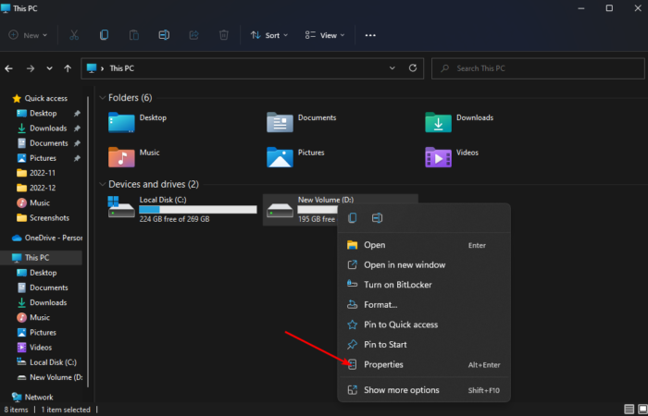Choose Pin to Start
Viewport: 648px width, 416px height.
coord(424,344)
